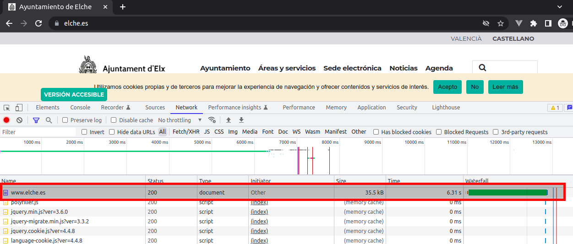The width and height of the screenshot is (573, 244).
Task: Open the network search magnifier
Action: 49,120
